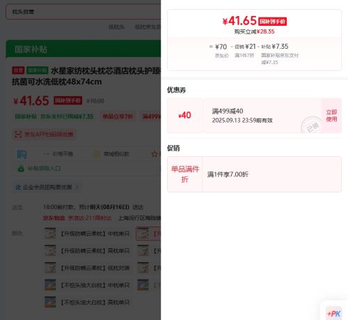
Task: Click ¥41.65 price in the panel
Action: (239, 21)
